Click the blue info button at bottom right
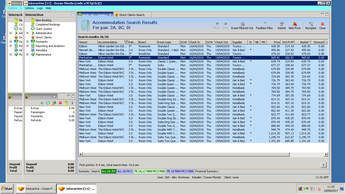 (x=323, y=165)
